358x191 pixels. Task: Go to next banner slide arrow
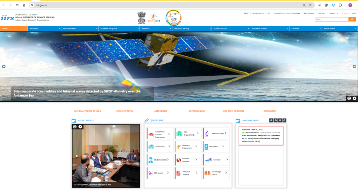pos(355,67)
